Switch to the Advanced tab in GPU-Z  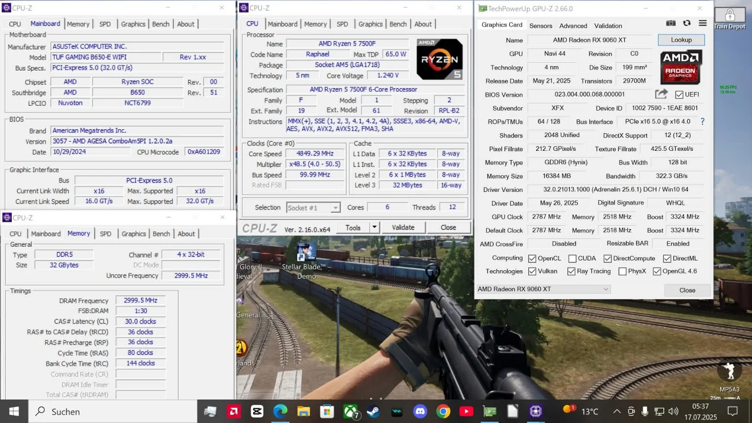point(573,25)
